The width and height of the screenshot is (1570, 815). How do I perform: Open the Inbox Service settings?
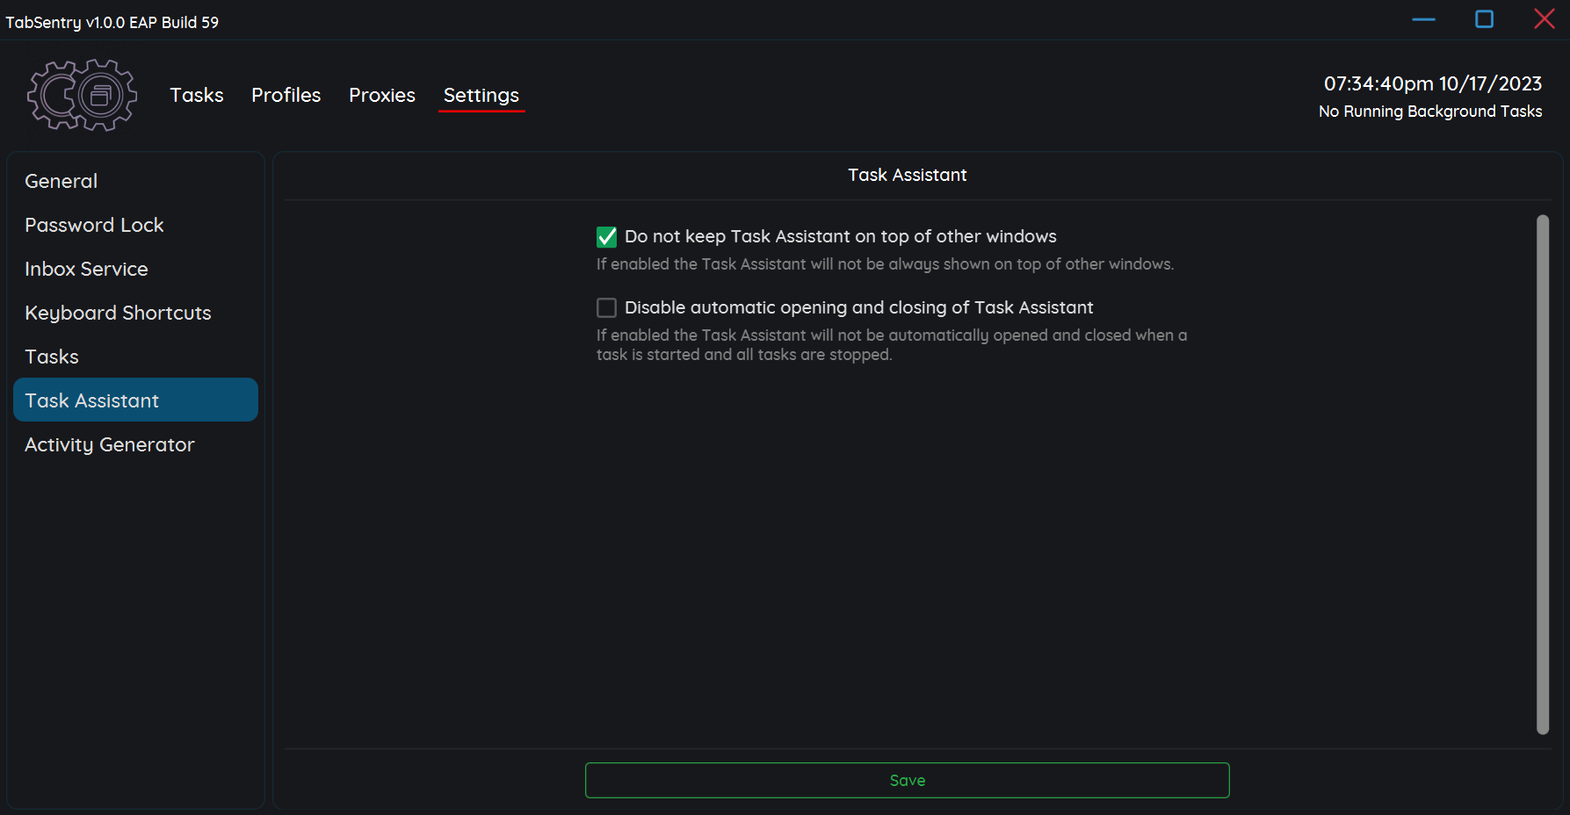86,269
